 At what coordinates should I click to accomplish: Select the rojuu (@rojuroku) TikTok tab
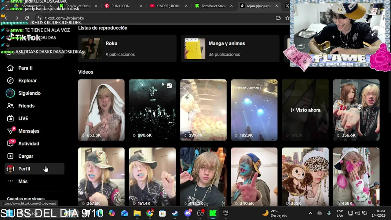(258, 6)
